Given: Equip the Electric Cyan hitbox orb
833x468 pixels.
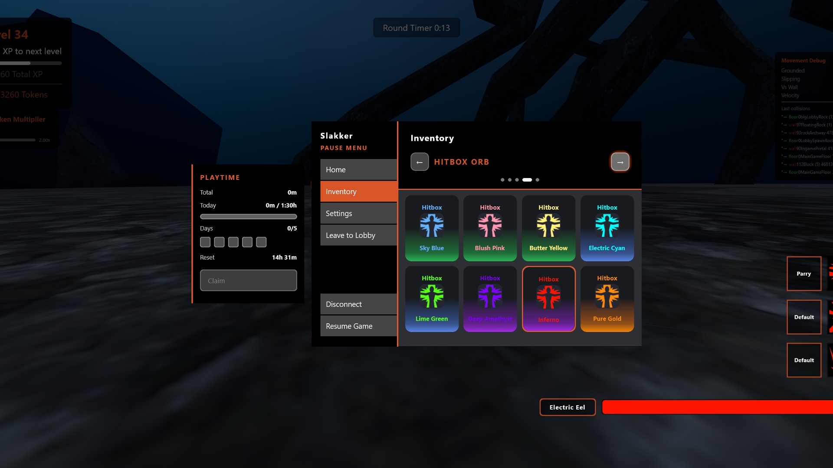Looking at the screenshot, I should click(607, 228).
